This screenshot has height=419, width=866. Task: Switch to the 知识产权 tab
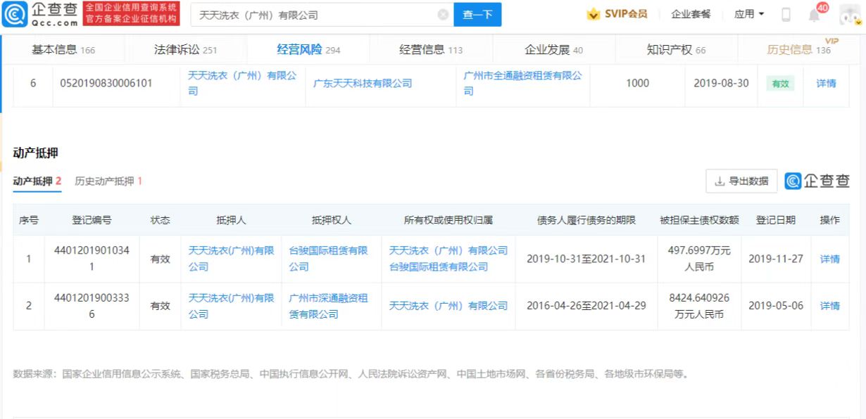[x=676, y=50]
